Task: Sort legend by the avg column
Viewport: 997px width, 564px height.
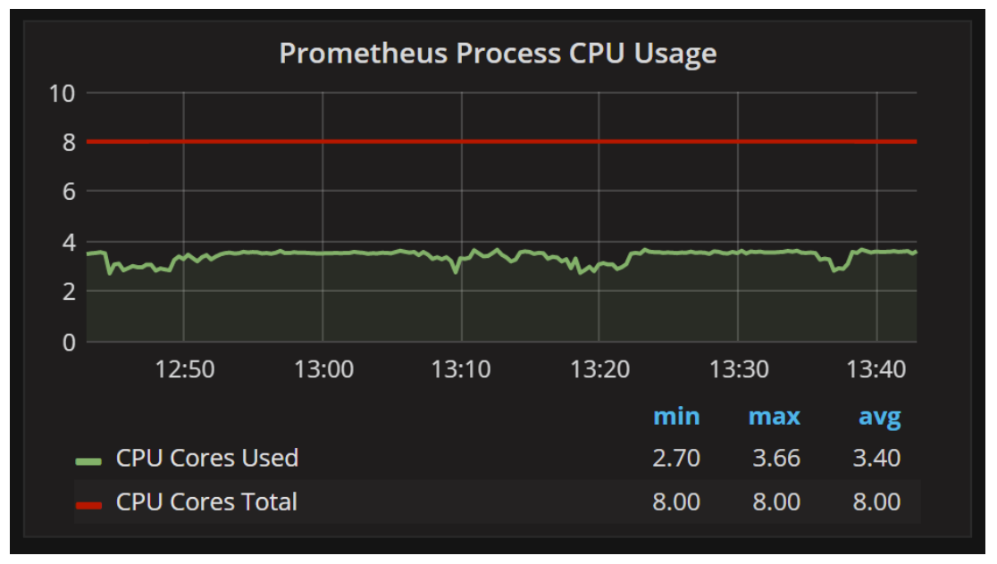Action: click(x=879, y=417)
